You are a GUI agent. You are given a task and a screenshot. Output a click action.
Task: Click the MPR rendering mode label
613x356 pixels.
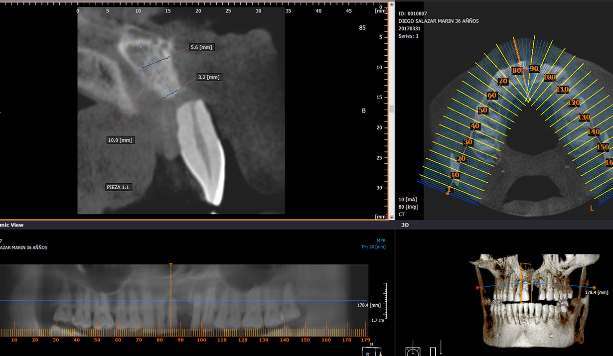coord(380,240)
